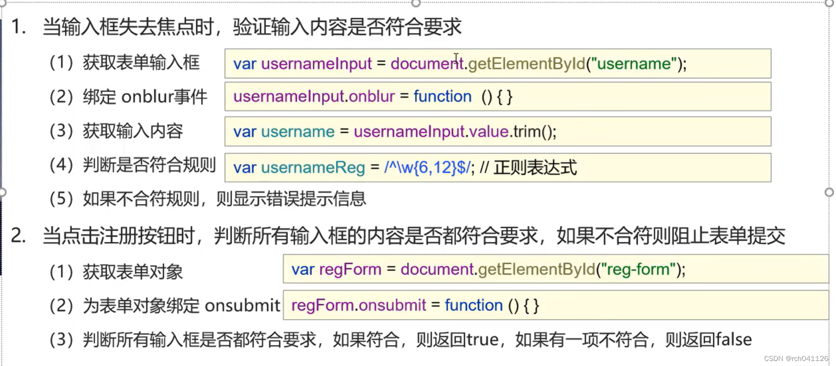Click the left-middle selection resize handle
The image size is (836, 366).
2,192
